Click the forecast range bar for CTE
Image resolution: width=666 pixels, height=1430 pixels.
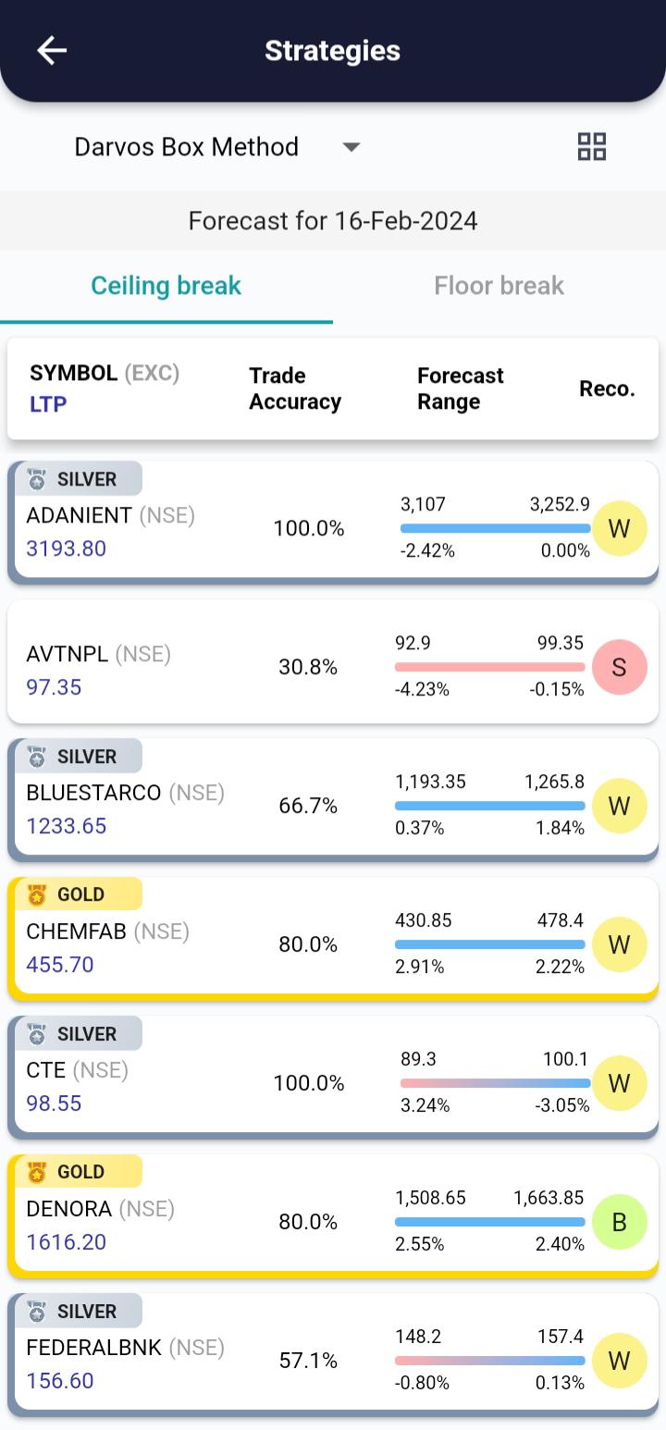coord(495,1082)
